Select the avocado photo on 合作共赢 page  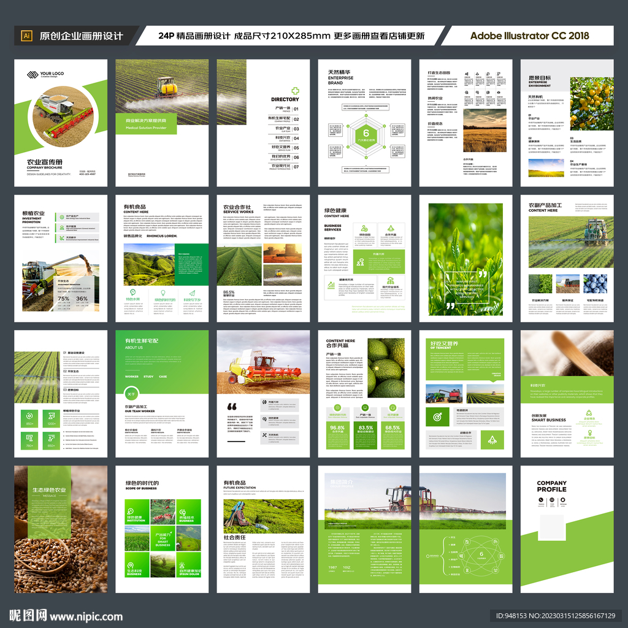tap(386, 368)
